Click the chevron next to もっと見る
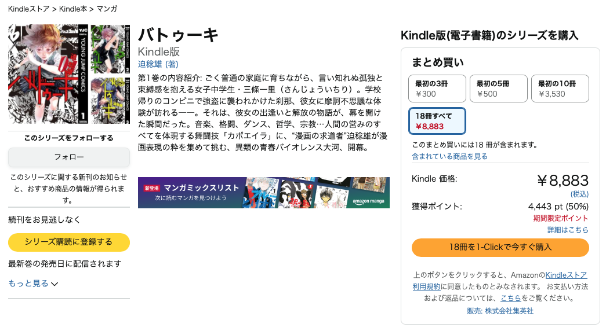Screen dimensions: 606x331 click(x=55, y=284)
